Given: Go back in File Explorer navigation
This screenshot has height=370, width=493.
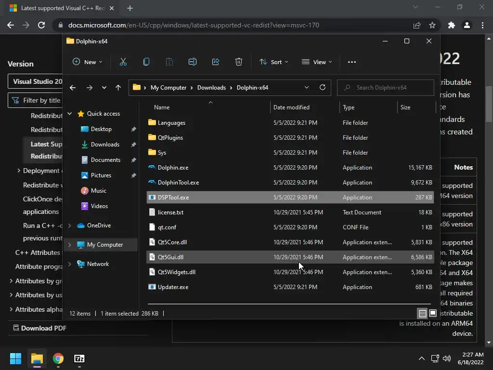Looking at the screenshot, I should tap(73, 88).
